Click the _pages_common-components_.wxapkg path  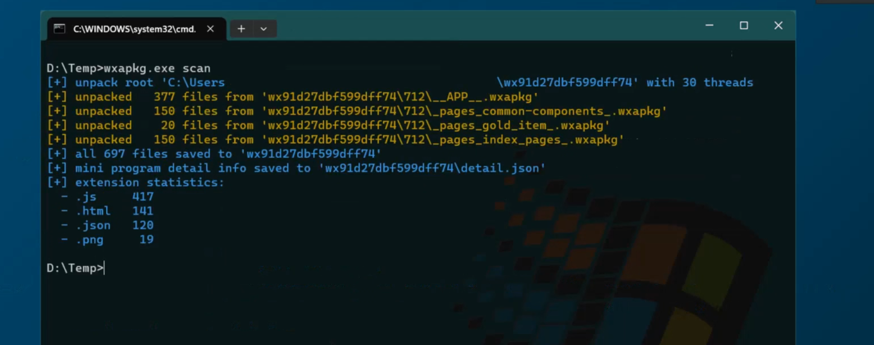pyautogui.click(x=464, y=111)
